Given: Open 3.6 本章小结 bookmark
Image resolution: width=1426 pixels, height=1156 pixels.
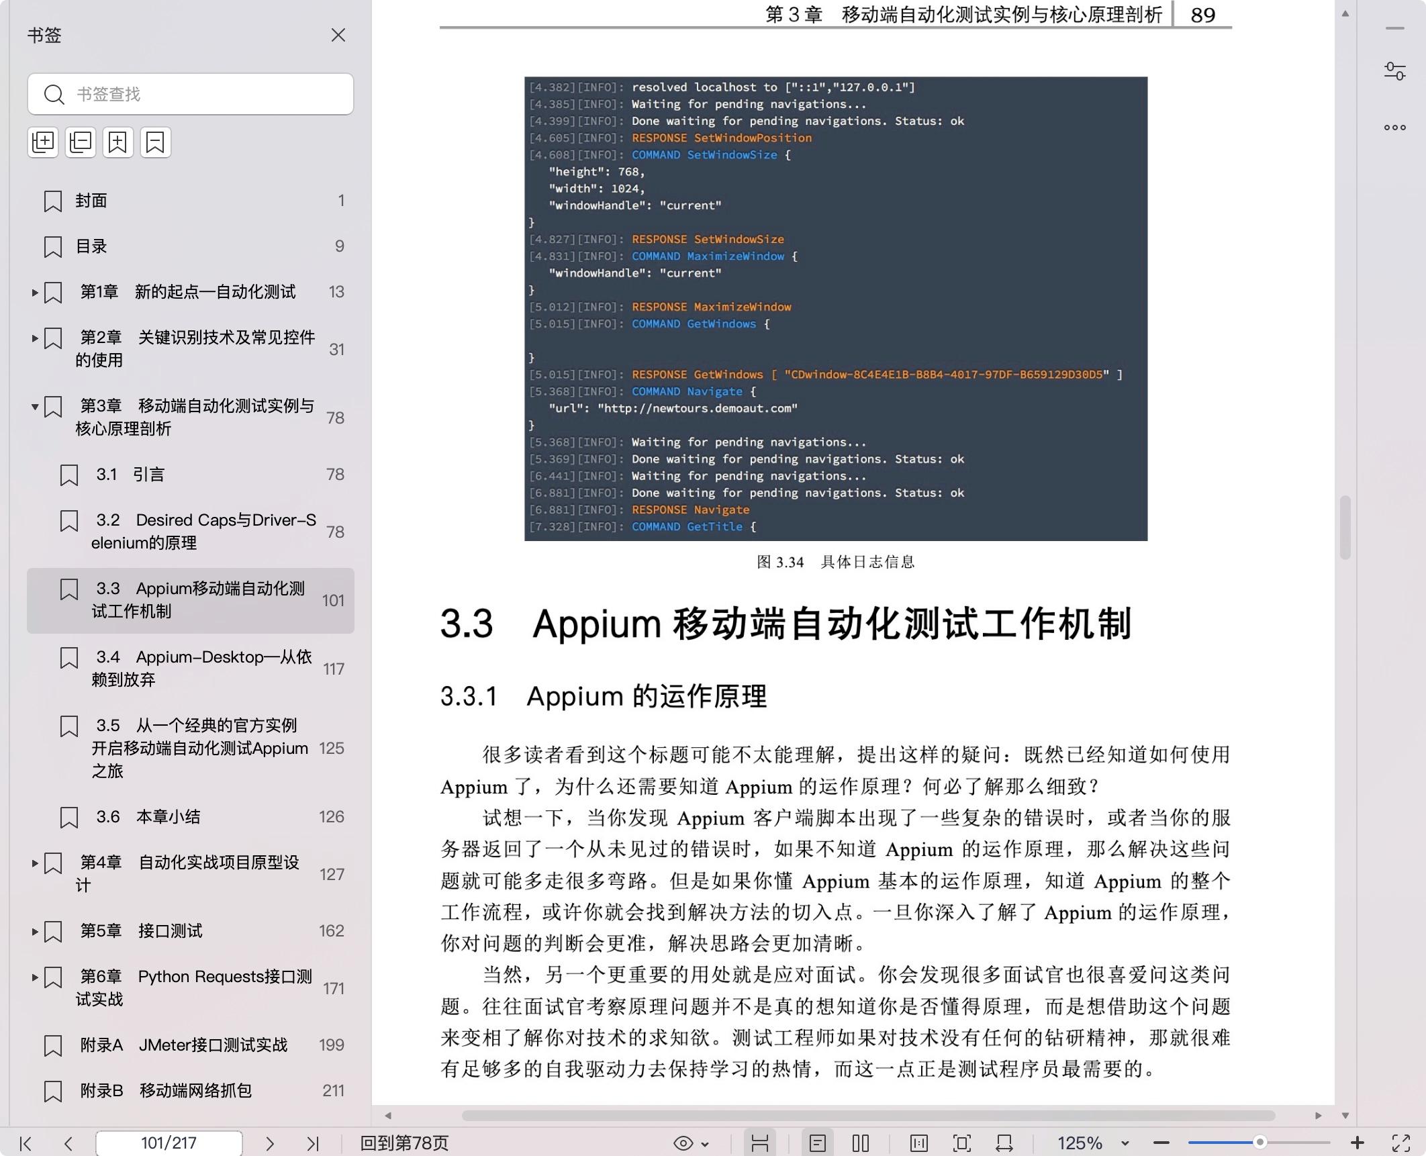Looking at the screenshot, I should 191,817.
